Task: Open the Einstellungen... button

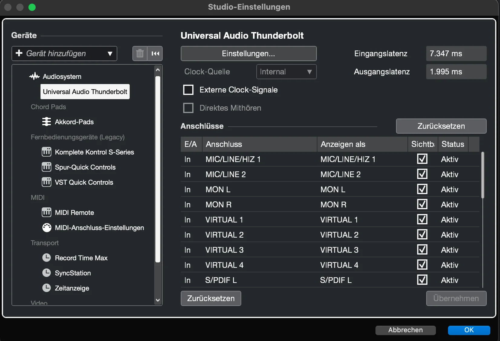Action: (248, 54)
